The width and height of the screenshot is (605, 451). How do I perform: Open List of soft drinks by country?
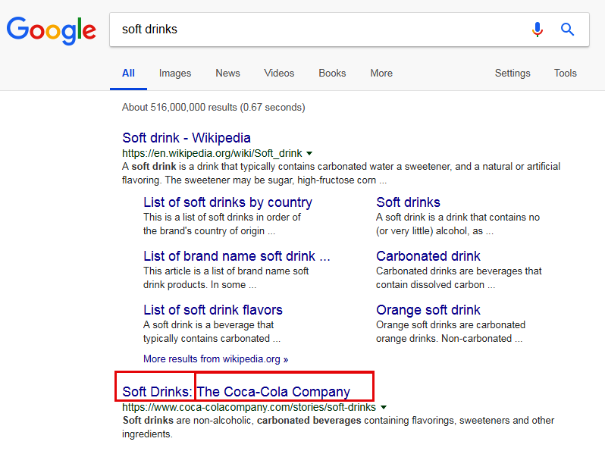point(227,202)
